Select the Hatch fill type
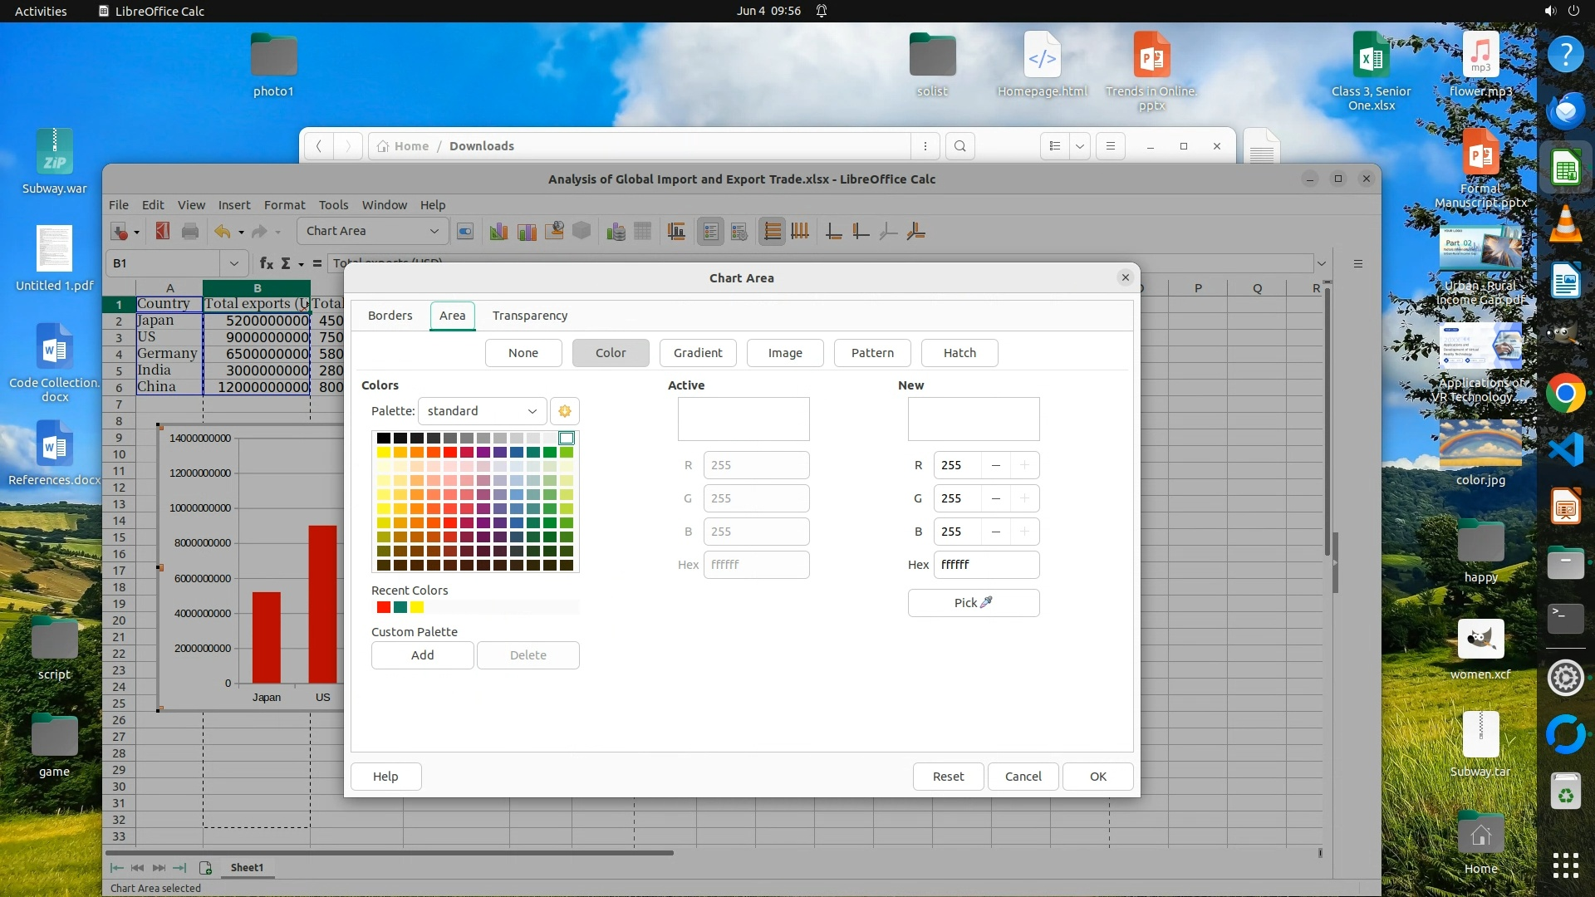 click(959, 353)
